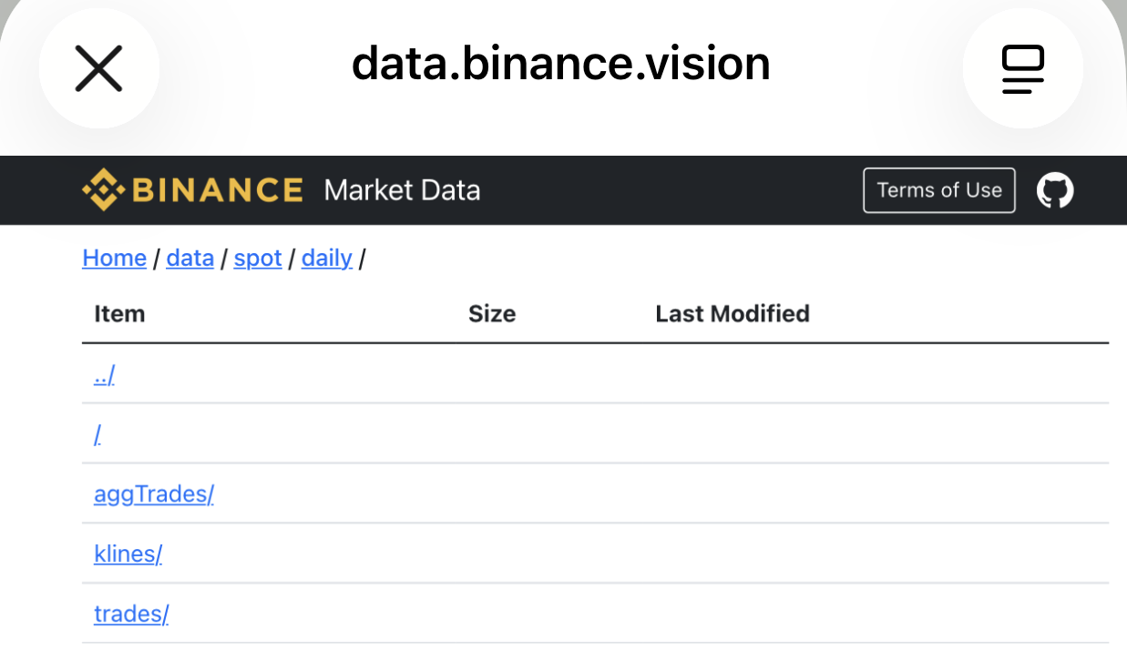Open the data breadcrumb link

pos(190,259)
